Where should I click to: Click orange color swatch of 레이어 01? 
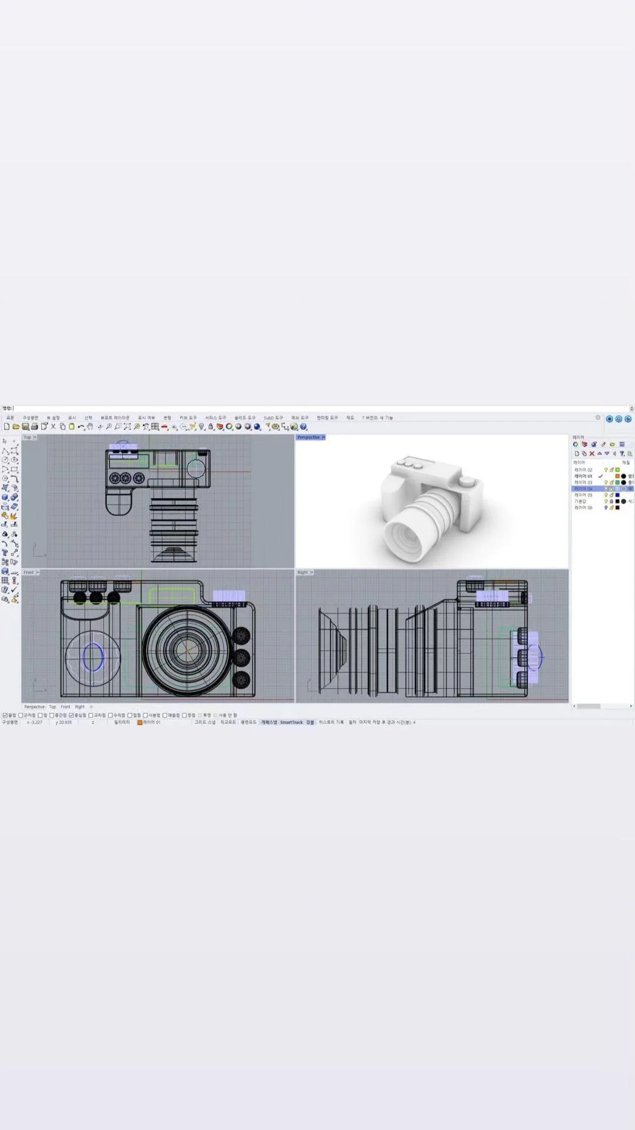[617, 476]
